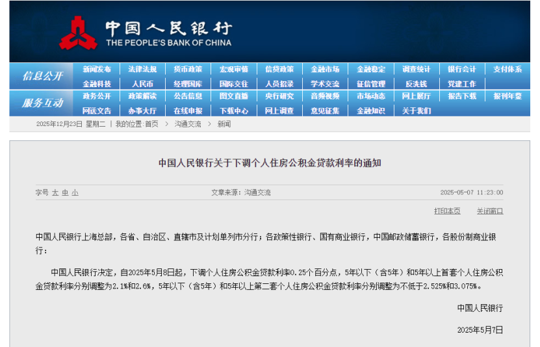Click the 服务互动 category header

coord(42,103)
